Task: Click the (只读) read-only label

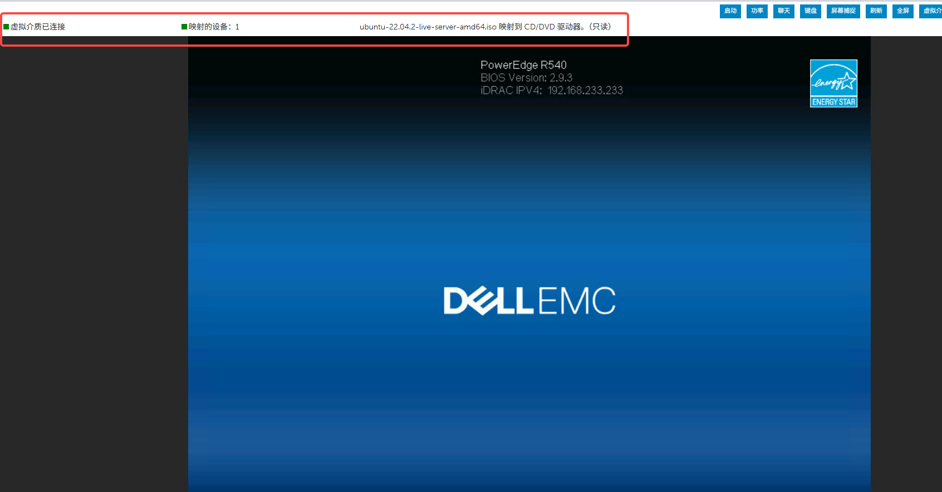Action: (x=600, y=27)
